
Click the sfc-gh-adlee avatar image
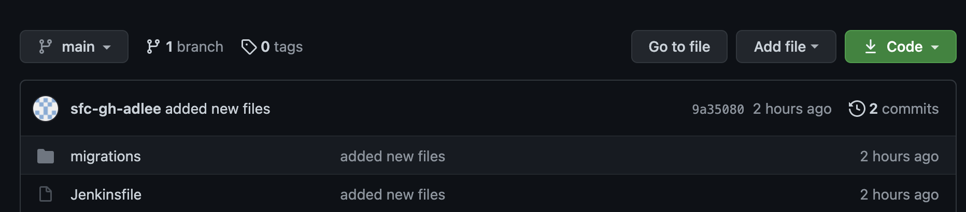point(46,109)
